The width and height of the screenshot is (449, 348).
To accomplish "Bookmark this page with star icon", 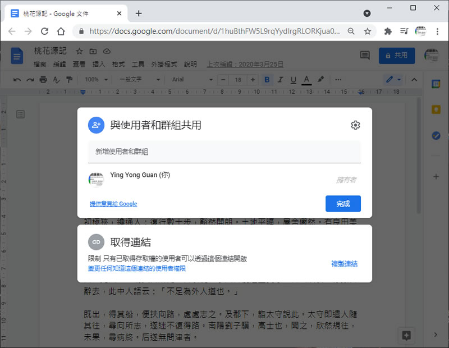I will (x=368, y=31).
